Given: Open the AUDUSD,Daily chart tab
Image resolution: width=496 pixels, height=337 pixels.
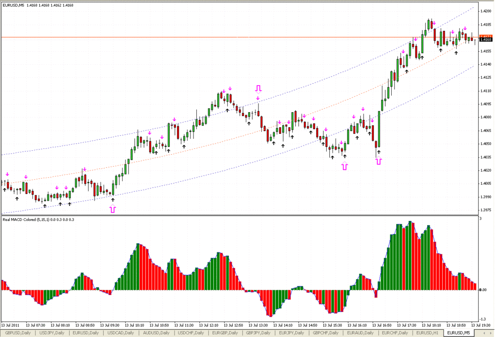Looking at the screenshot, I should point(156,333).
